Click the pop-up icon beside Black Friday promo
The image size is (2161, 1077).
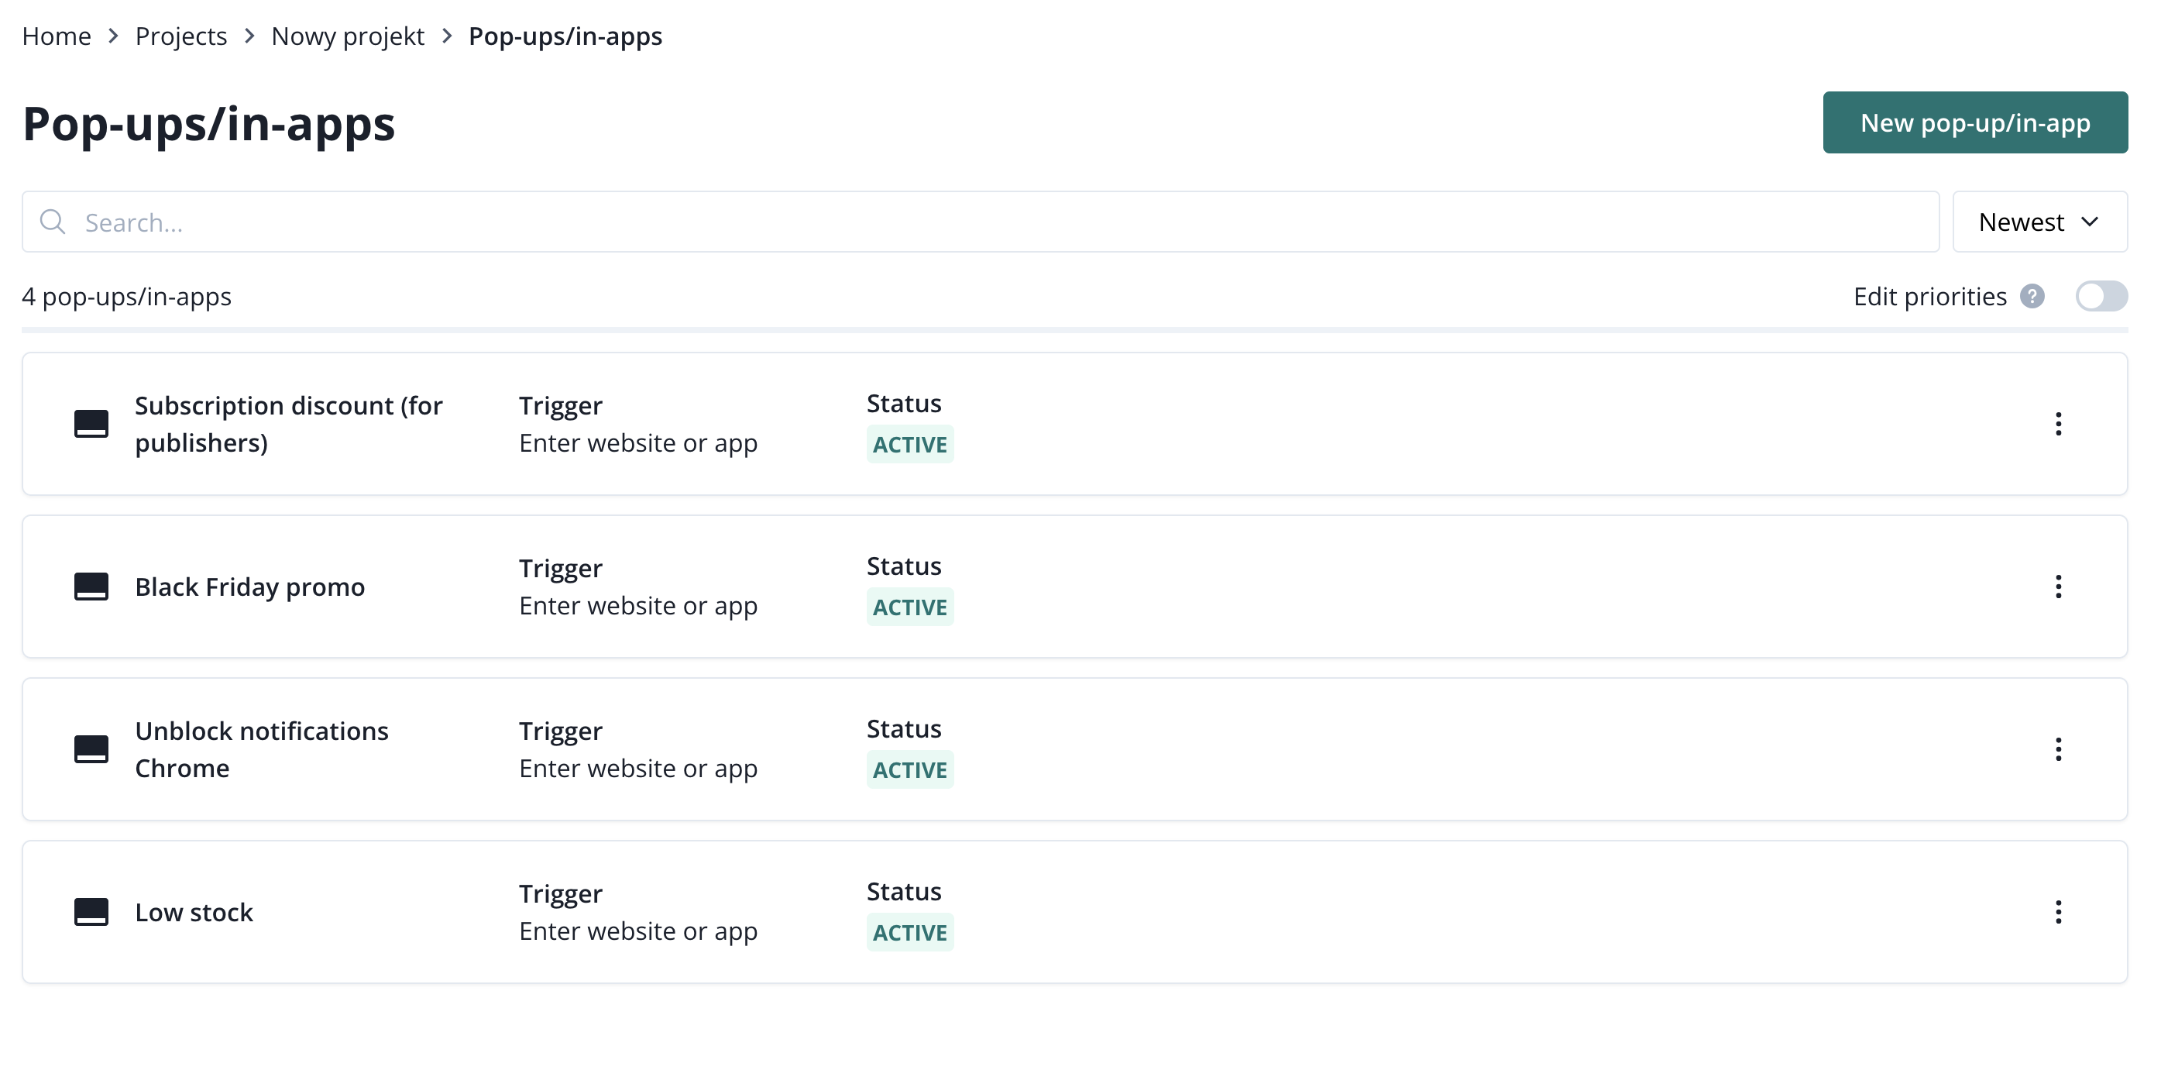(x=91, y=586)
